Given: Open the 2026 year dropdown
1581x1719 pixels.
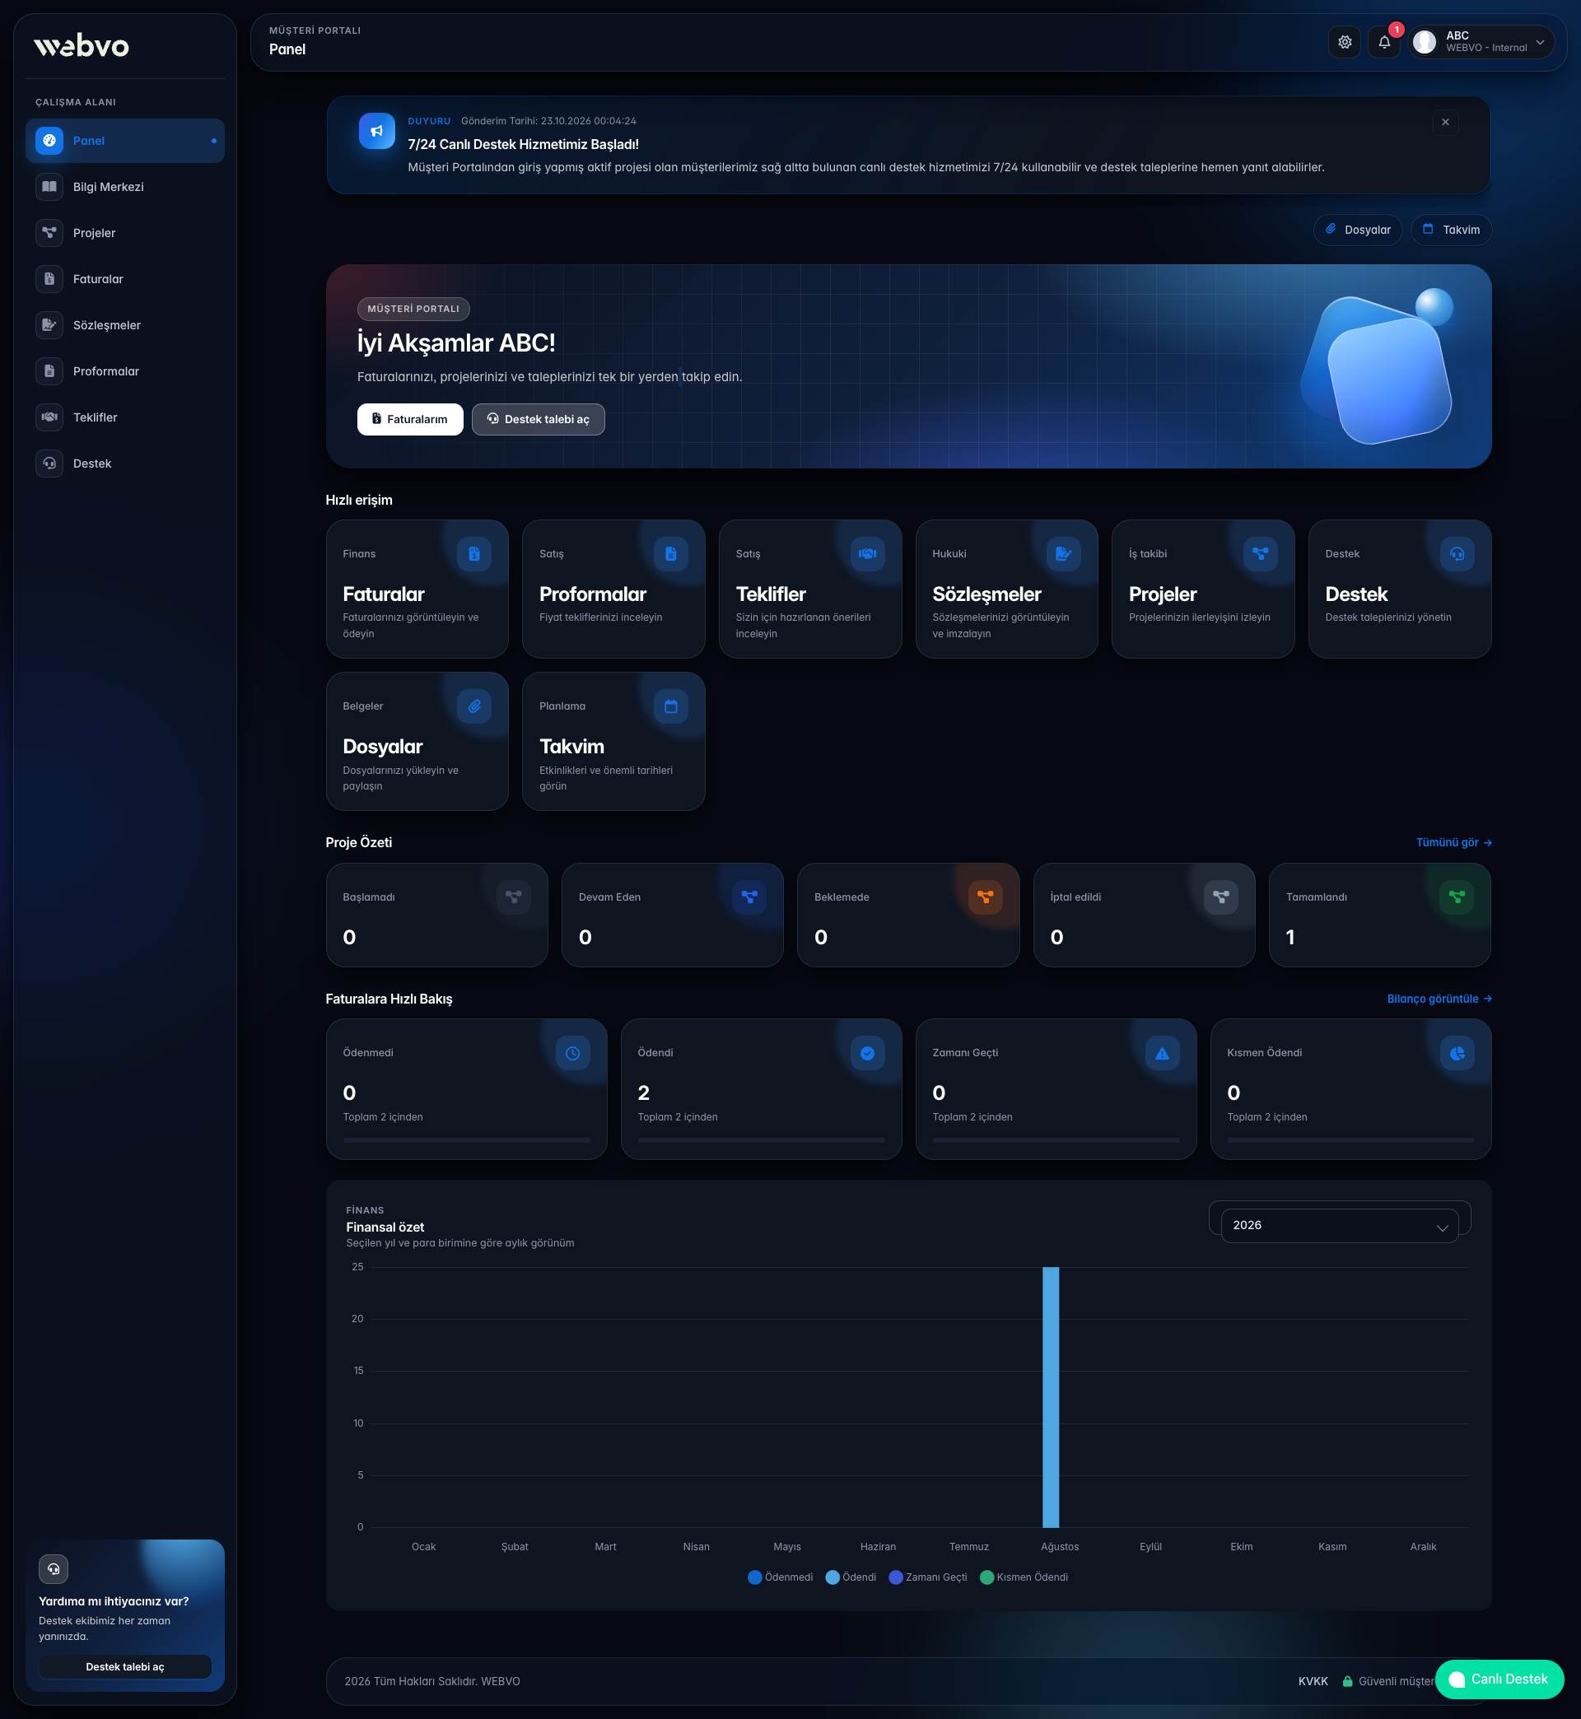Looking at the screenshot, I should [1339, 1226].
